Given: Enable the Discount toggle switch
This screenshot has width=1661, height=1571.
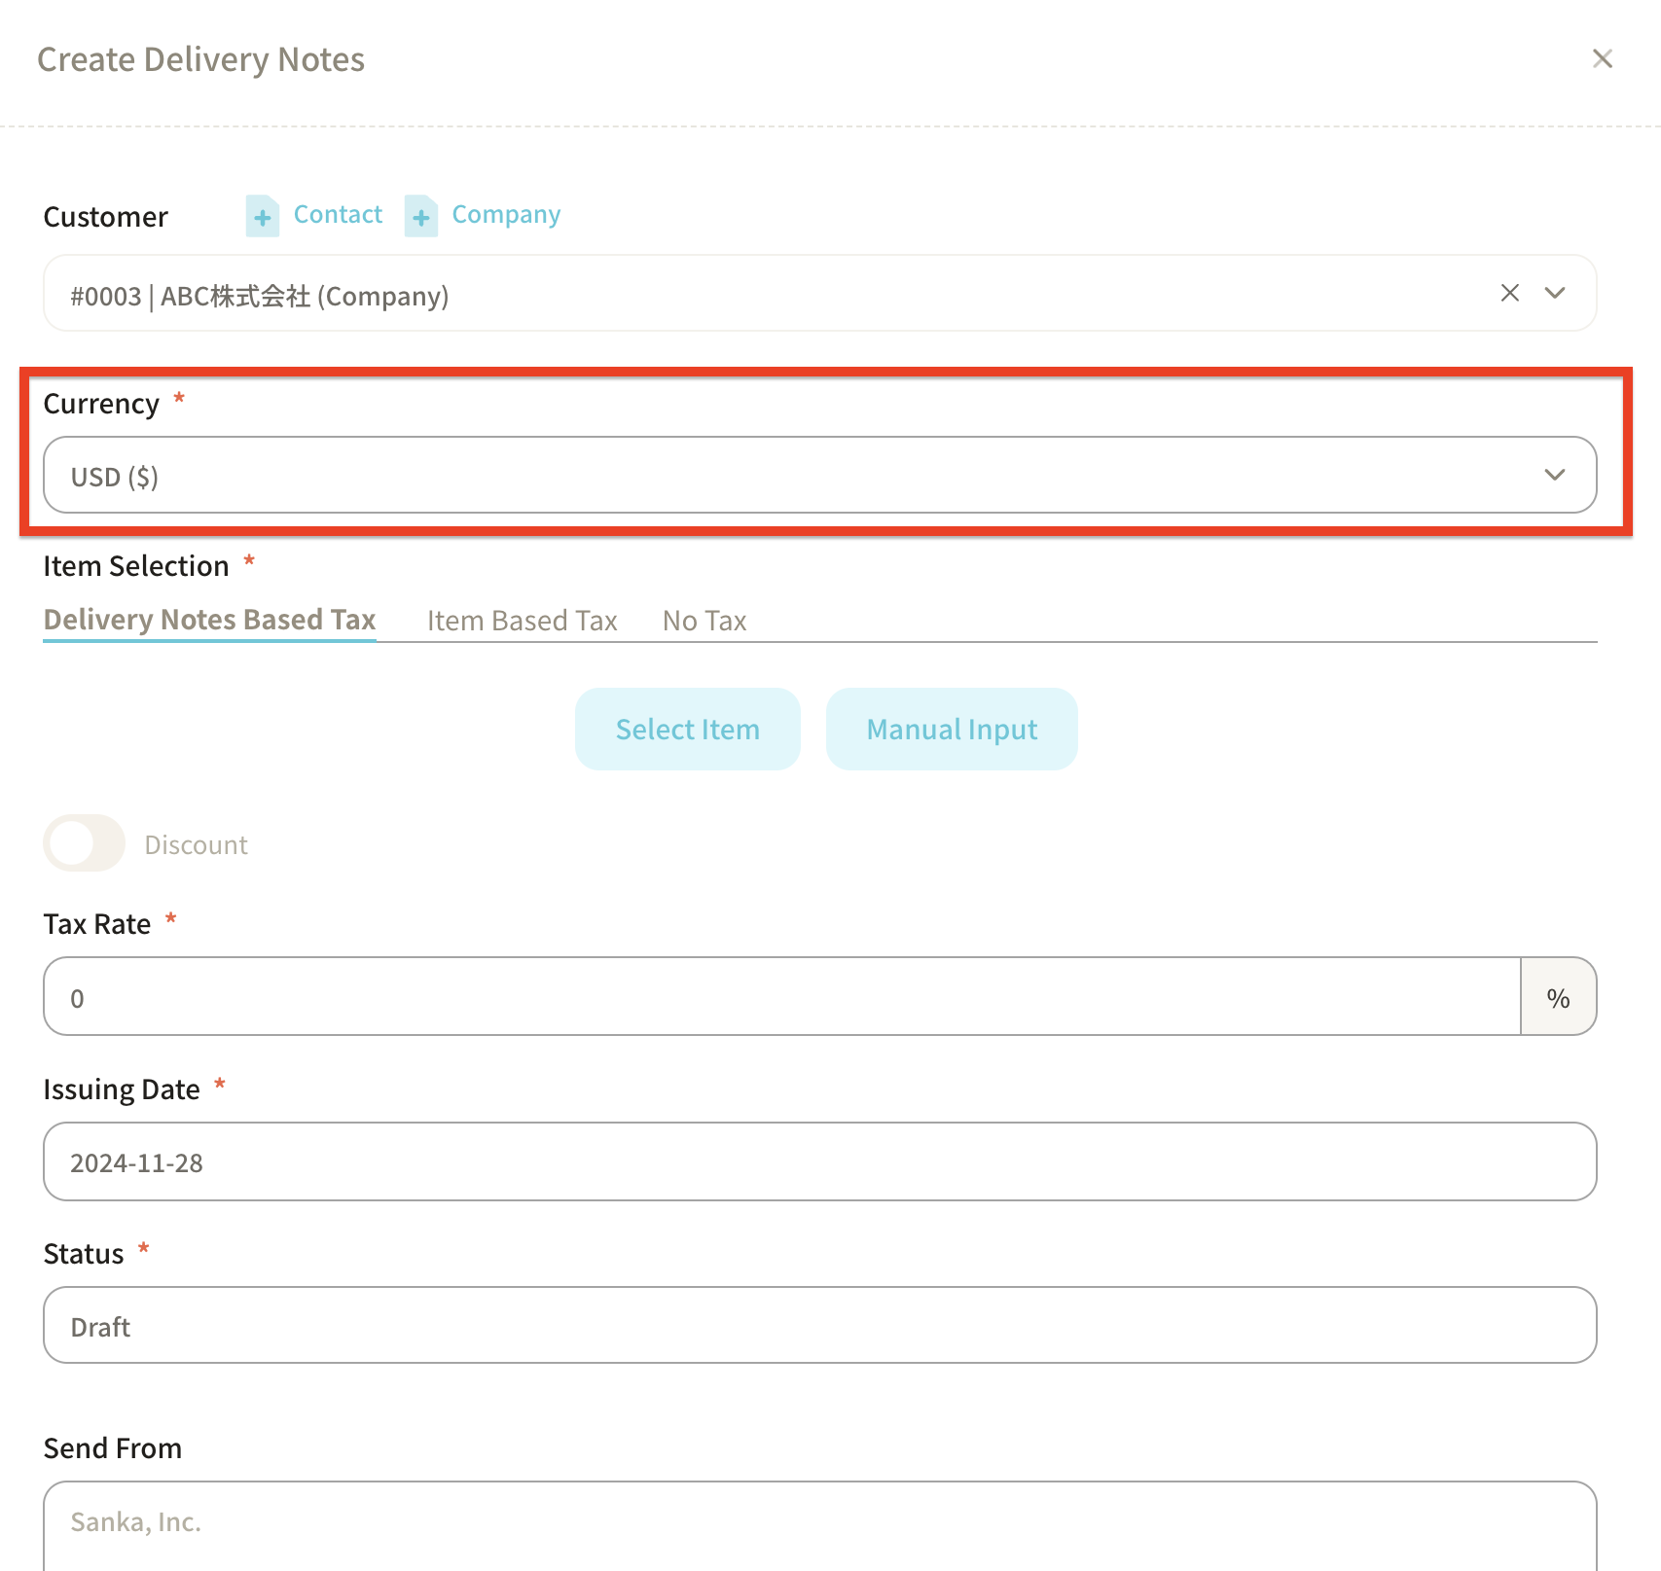Looking at the screenshot, I should coord(85,843).
